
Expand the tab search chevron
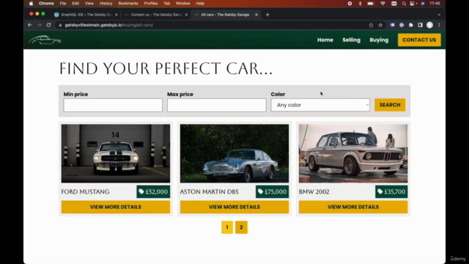[439, 15]
